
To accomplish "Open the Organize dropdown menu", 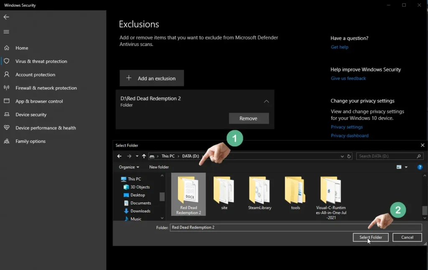I will click(129, 167).
